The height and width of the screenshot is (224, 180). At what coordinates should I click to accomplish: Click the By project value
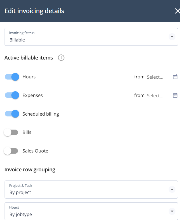[x=20, y=193]
